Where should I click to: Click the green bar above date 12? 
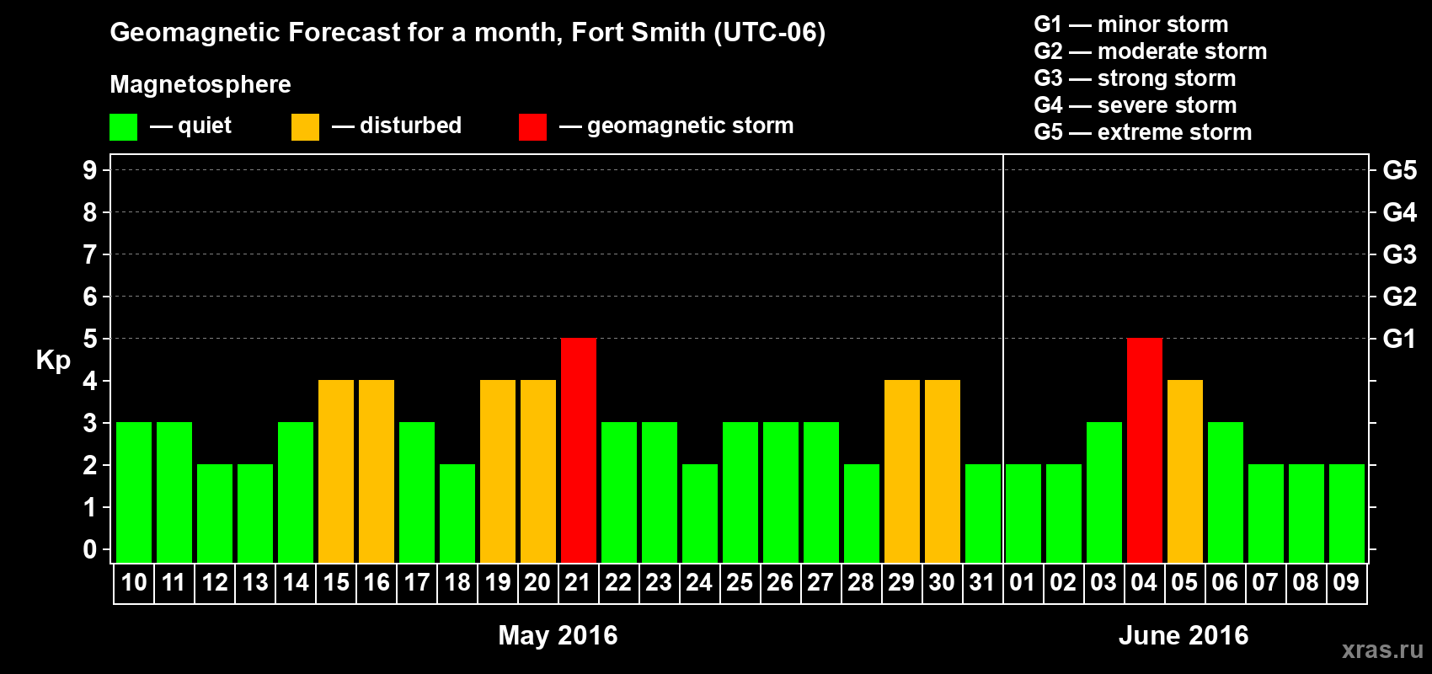[215, 514]
